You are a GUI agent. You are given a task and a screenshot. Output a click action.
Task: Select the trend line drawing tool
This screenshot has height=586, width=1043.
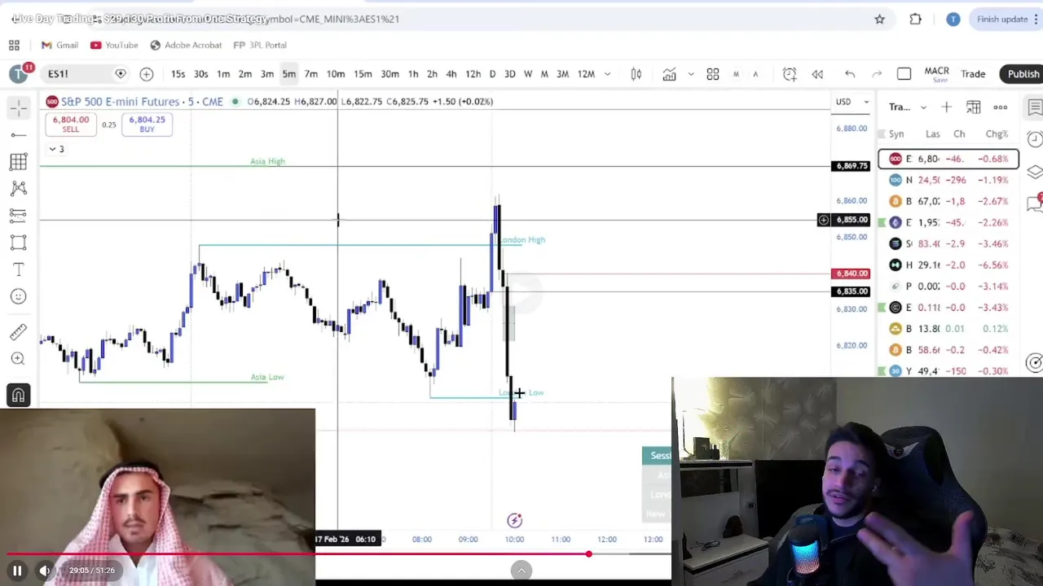click(x=19, y=134)
